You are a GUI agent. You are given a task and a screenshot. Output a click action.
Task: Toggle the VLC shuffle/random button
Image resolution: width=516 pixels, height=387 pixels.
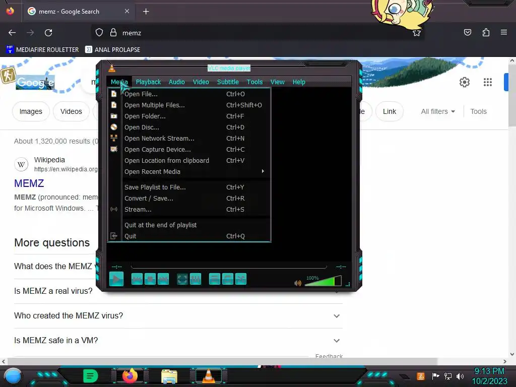tap(241, 279)
